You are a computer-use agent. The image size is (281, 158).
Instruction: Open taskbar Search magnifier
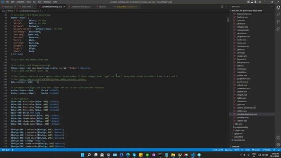click(x=89, y=155)
